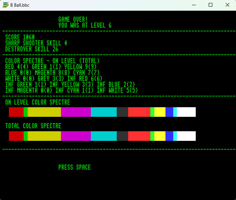Click wide cyan segment in on-level spectre bar
This screenshot has height=200, width=236.
[104, 112]
